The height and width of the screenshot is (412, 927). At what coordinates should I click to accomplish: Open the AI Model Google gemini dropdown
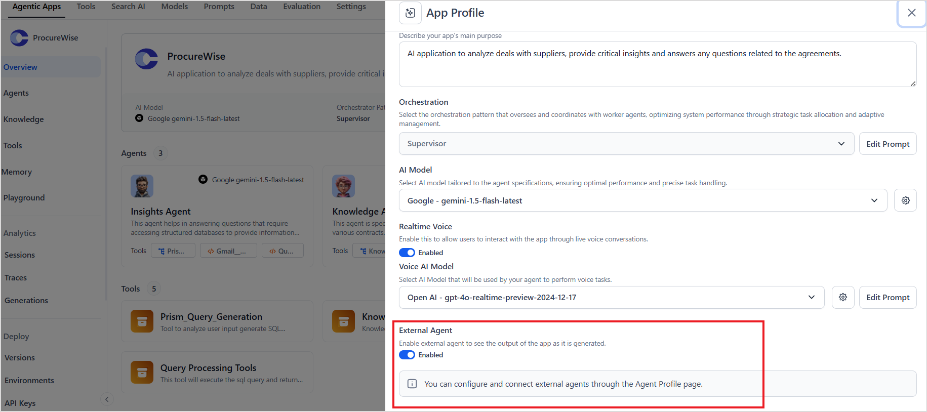click(x=643, y=200)
